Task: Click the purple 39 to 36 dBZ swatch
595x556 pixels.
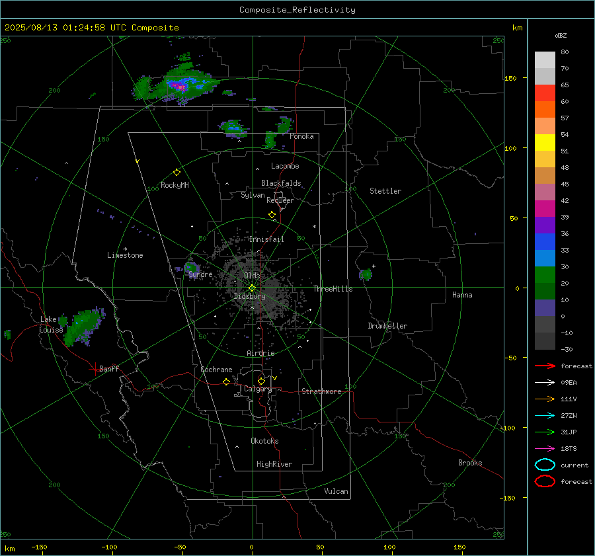Action: pos(545,225)
